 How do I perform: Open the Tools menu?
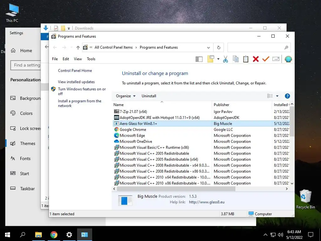click(91, 59)
